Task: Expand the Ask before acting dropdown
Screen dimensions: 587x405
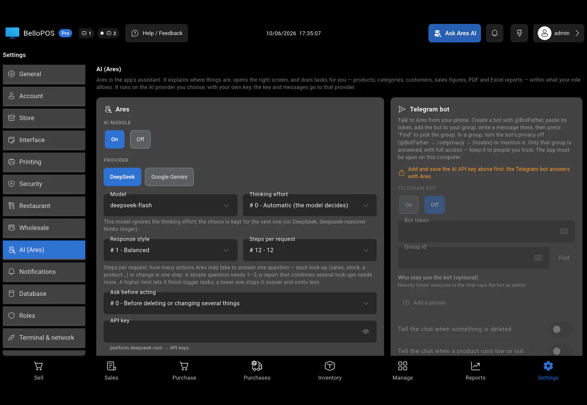Action: pos(240,303)
